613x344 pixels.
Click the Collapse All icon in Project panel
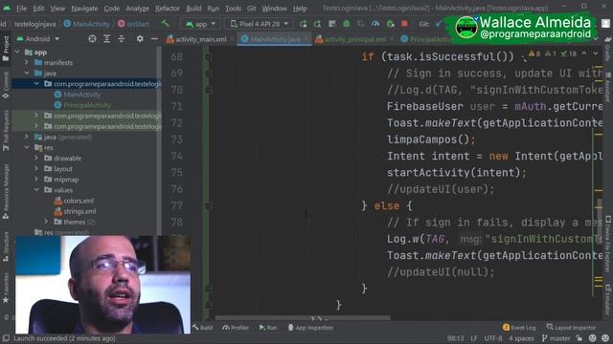(x=122, y=38)
